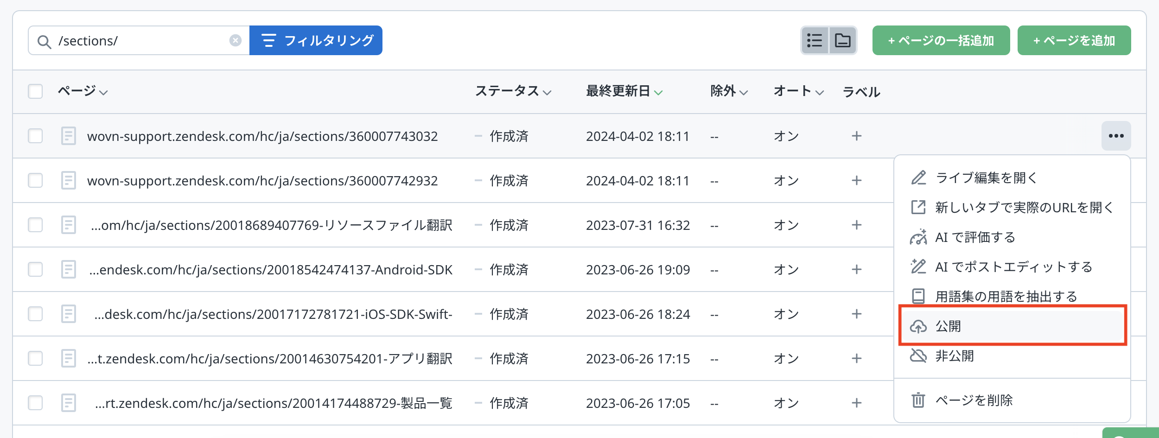The width and height of the screenshot is (1159, 438).
Task: Clear the /sections/ search text
Action: (236, 41)
